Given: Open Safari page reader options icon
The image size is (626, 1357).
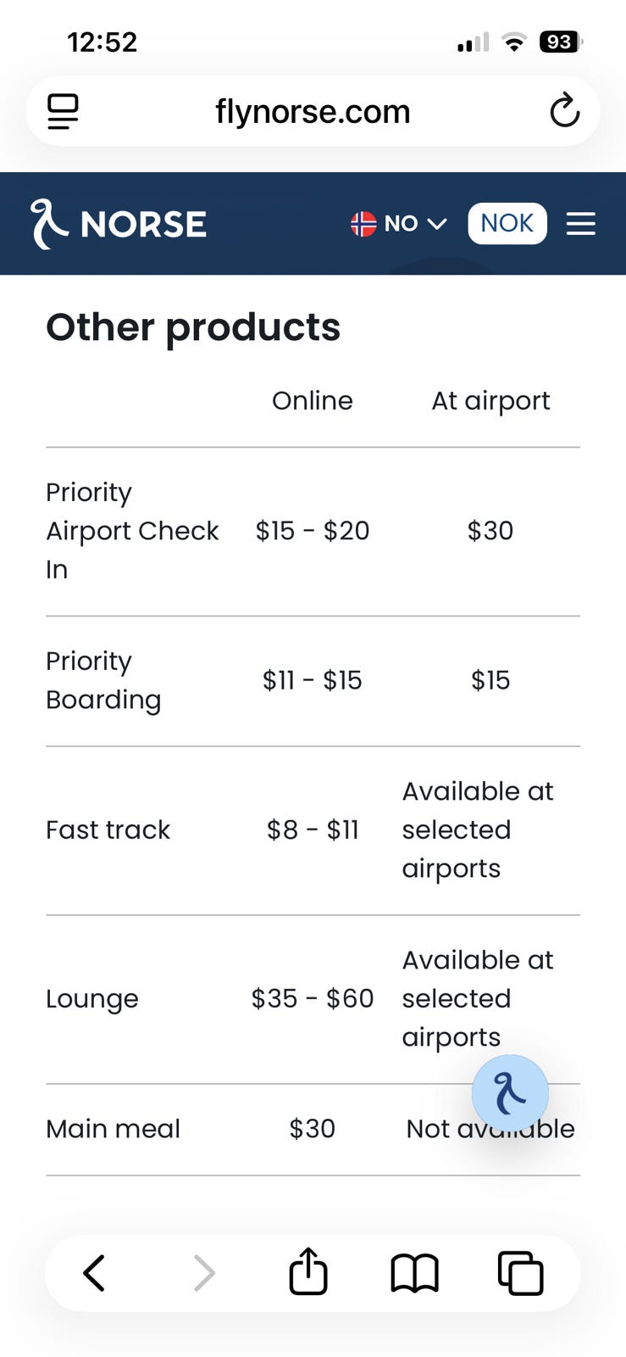Looking at the screenshot, I should [63, 111].
